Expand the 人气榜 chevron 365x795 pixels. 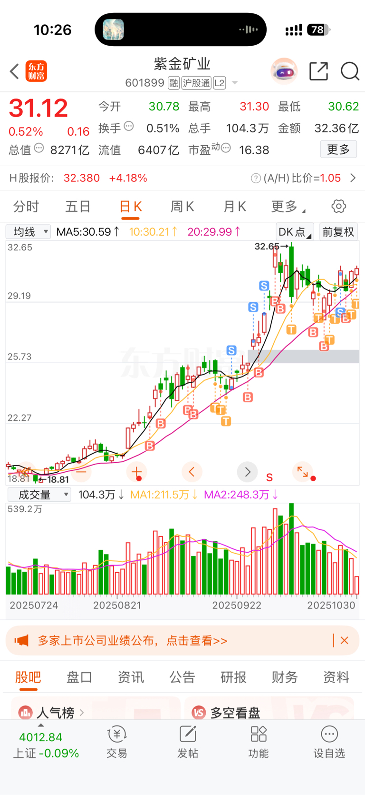coord(82,713)
